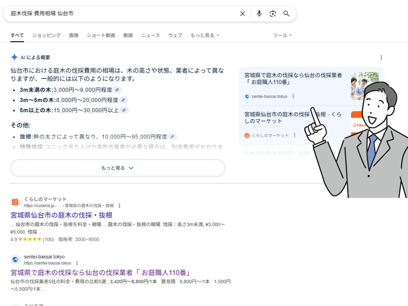Switch to the ショッピング tab

[47, 35]
